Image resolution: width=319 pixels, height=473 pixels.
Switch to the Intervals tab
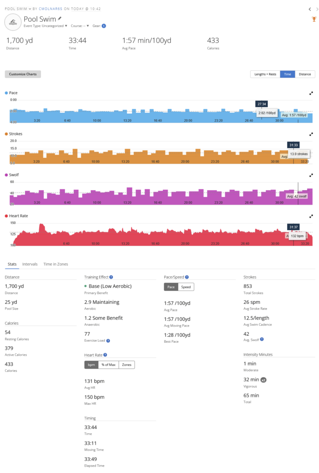[30, 264]
